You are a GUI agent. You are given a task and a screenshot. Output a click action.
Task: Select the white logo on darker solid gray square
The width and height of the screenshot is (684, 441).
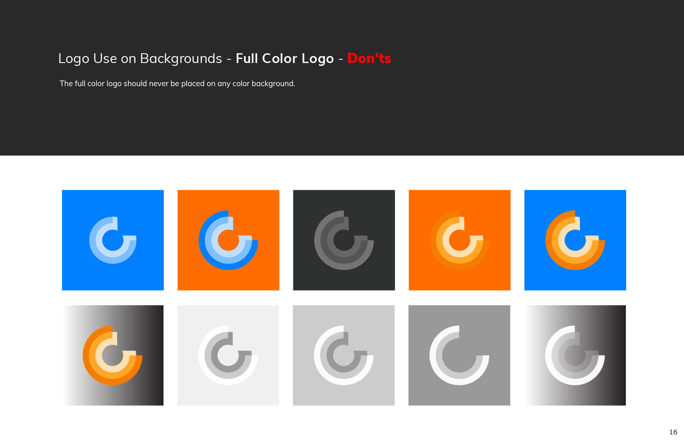pos(460,355)
